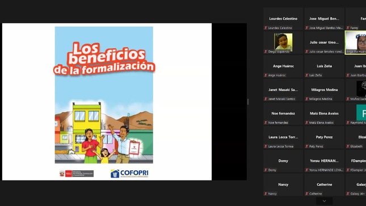Click the COFOPRI logo on the shared slide
366x206 pixels.
[129, 174]
